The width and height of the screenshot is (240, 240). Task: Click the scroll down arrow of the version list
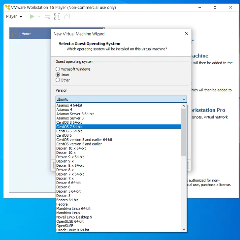coord(184,229)
